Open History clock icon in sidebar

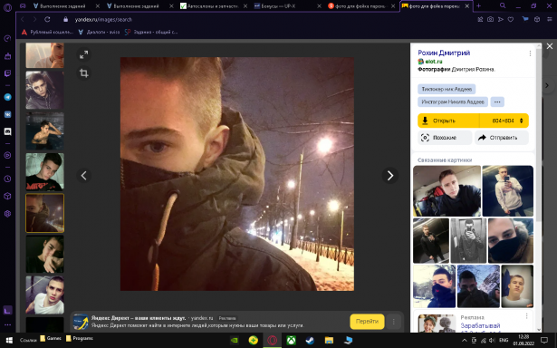(x=7, y=179)
